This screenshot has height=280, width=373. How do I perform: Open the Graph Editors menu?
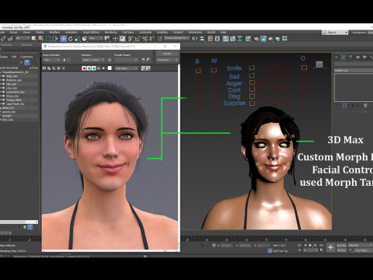(91, 33)
